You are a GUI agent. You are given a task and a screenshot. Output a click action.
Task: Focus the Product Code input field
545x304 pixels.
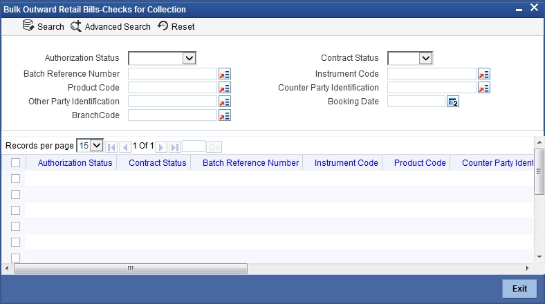point(172,88)
